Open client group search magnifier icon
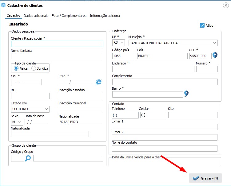231x186 pixels. 28,158
